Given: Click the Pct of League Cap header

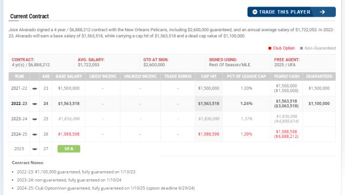Looking at the screenshot, I should (247, 76).
